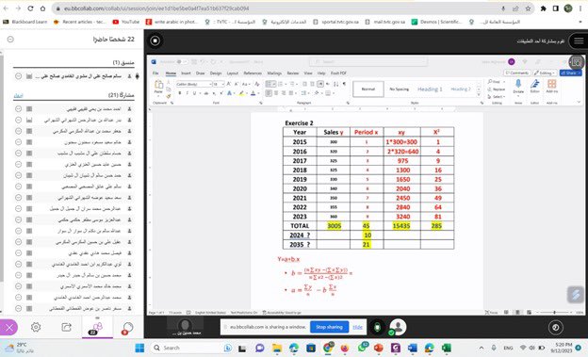Open the Editing mode dropdown in Word
This screenshot has height=357, width=588.
545,73
